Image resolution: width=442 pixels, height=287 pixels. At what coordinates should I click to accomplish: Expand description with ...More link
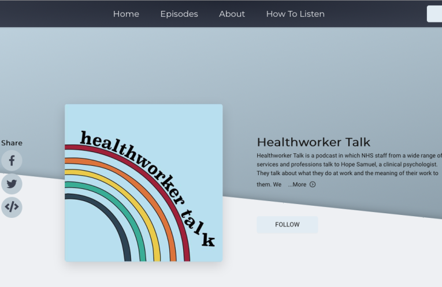[297, 184]
